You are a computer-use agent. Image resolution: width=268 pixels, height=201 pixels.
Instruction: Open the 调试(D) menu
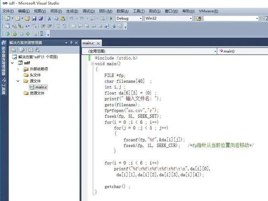click(x=89, y=11)
